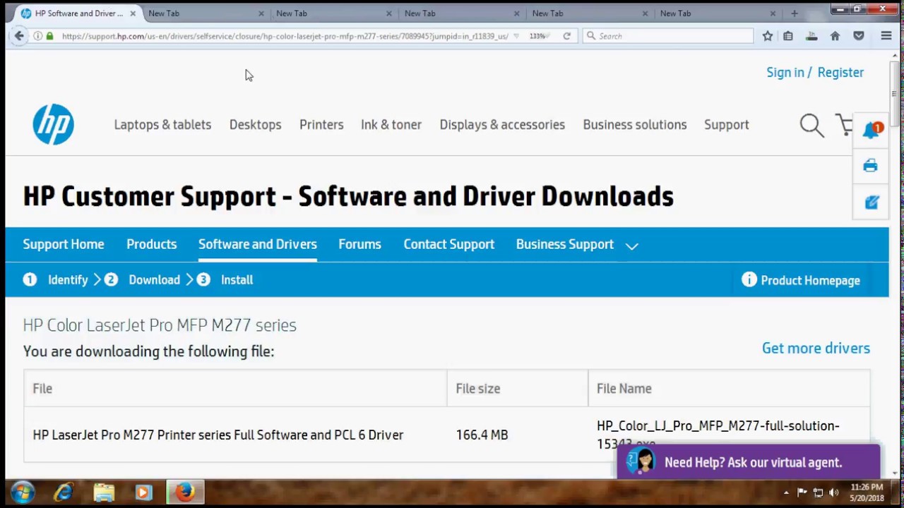Viewport: 904px width, 508px height.
Task: Expand the Business Support dropdown chevron
Action: click(632, 246)
